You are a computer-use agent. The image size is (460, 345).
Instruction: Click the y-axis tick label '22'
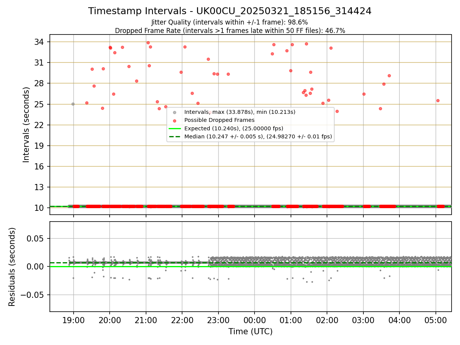tap(39, 125)
